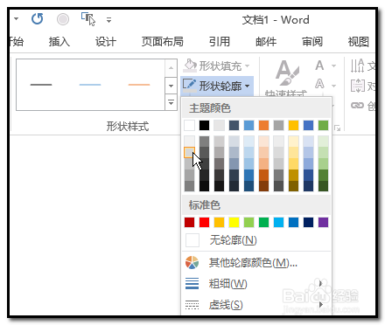Pick the light blue theme color in top row
The height and width of the screenshot is (325, 385).
click(248, 126)
